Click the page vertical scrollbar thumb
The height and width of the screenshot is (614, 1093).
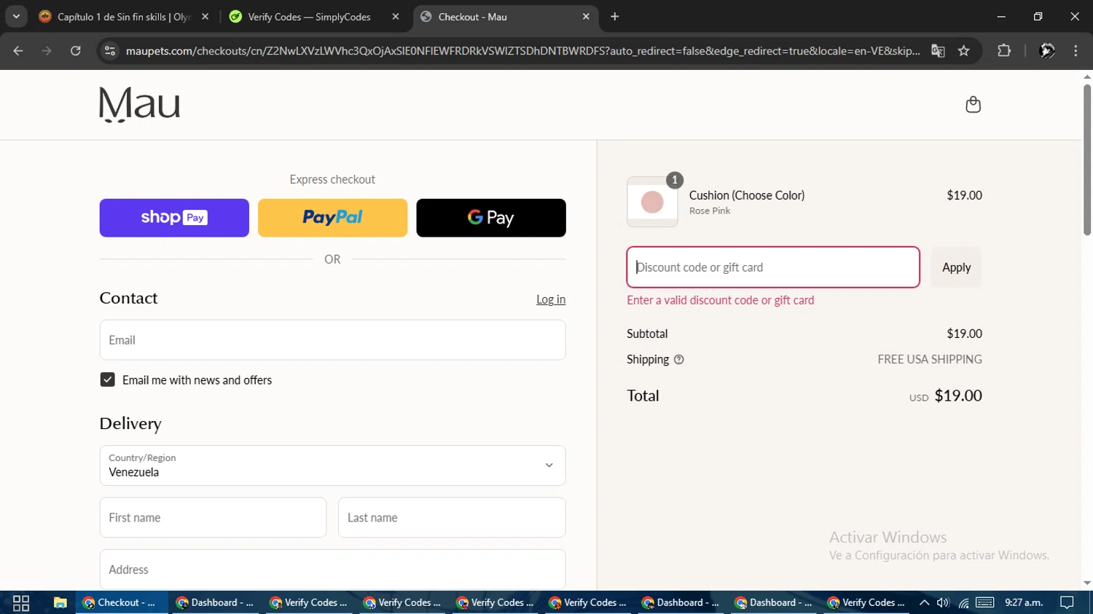tap(1087, 160)
